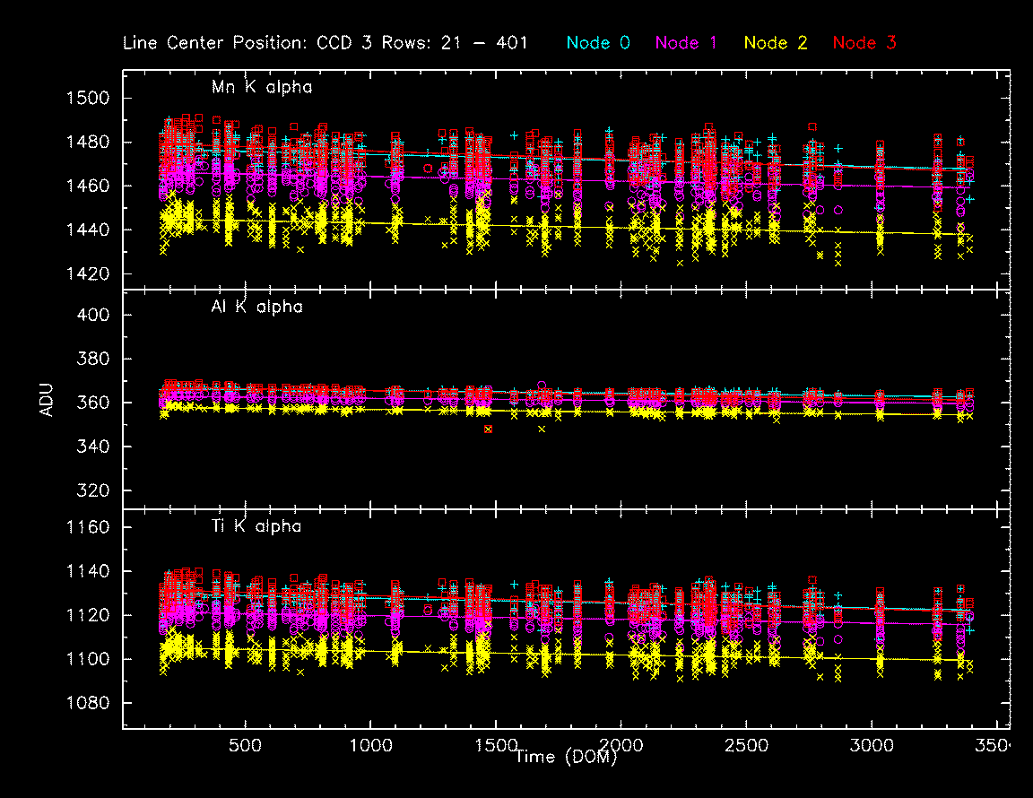Select the 1420 y-axis tick label
1033x798 pixels.
click(x=89, y=274)
